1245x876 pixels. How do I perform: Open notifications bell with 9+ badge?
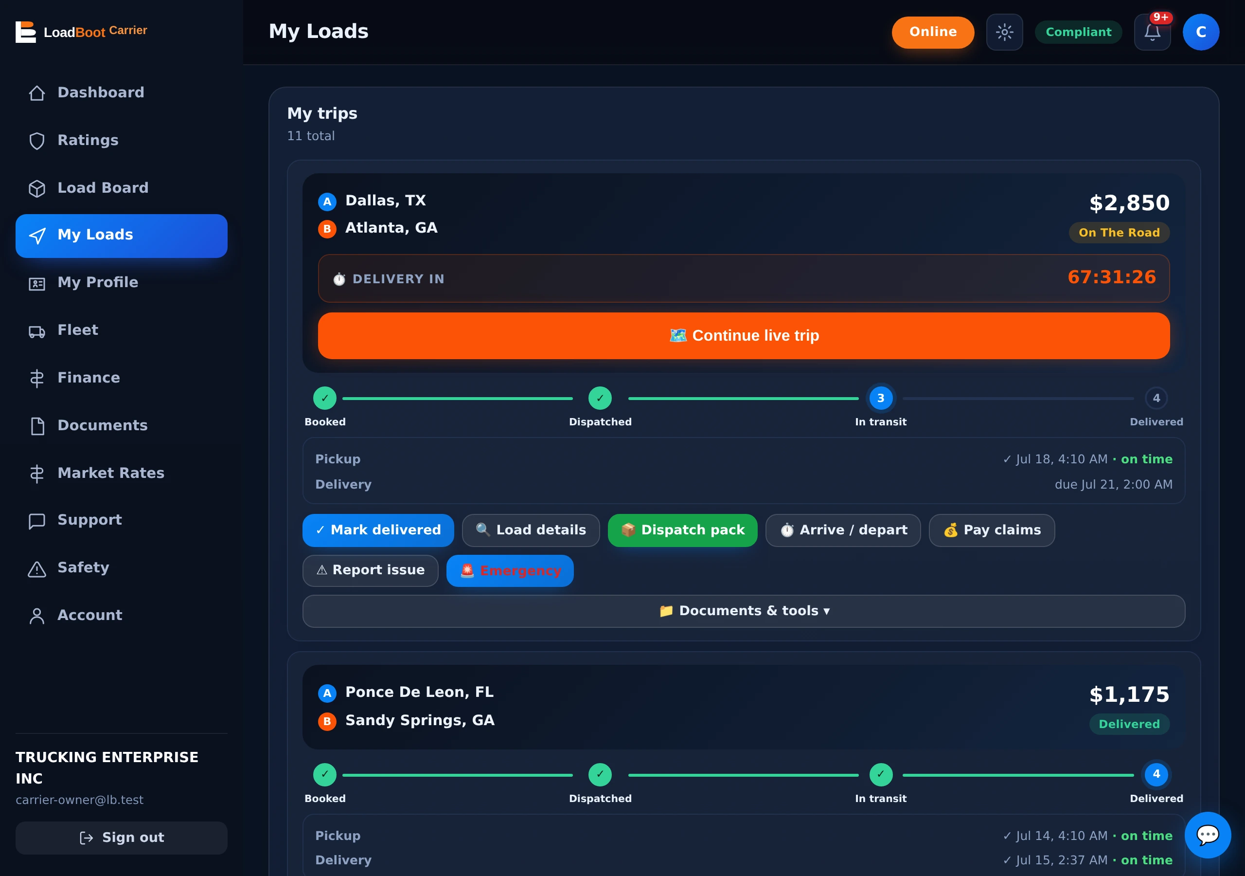[1152, 32]
